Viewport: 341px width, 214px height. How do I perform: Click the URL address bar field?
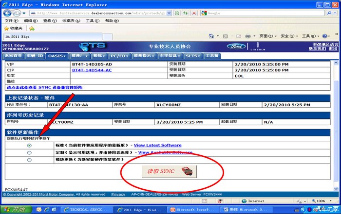(x=98, y=13)
